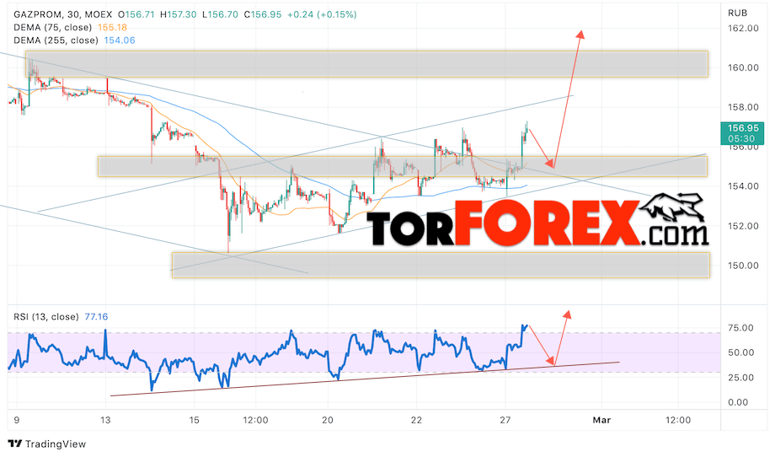Screen dimensions: 775x457
Task: Click the date label 9 on time axis
Action: coord(16,420)
